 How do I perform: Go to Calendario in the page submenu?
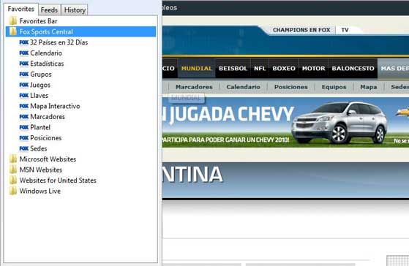point(243,87)
